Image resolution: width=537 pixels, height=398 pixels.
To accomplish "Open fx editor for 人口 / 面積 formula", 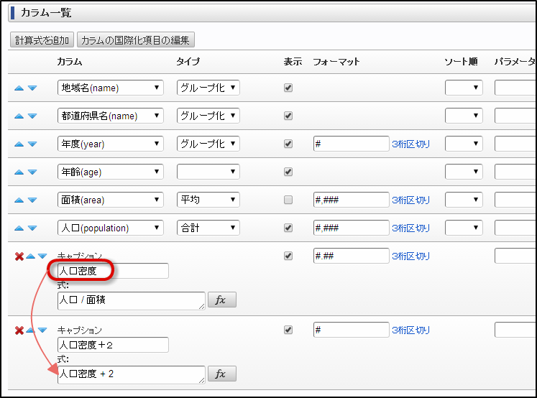I will pos(222,300).
